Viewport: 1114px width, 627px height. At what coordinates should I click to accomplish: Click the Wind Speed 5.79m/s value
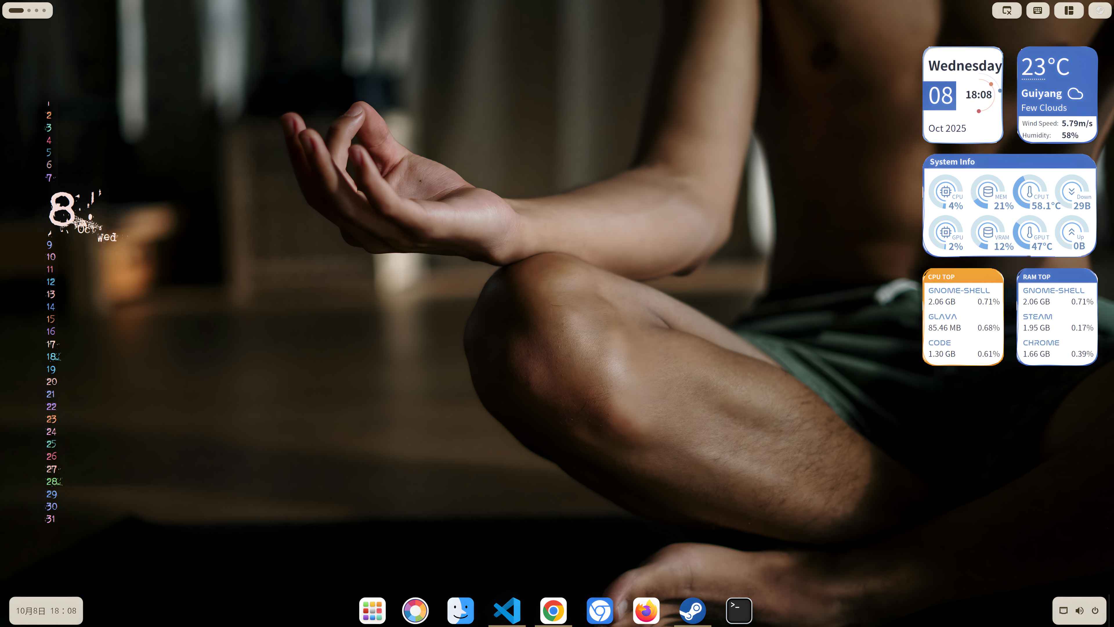(1077, 123)
